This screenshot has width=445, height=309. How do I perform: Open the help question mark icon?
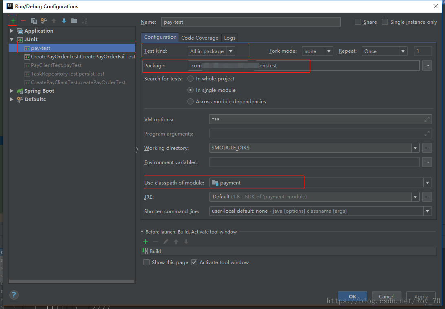[x=14, y=295]
